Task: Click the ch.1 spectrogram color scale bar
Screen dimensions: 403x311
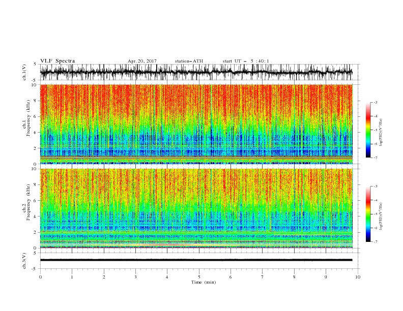Action: coord(368,130)
